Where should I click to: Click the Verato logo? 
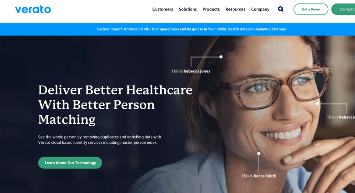[33, 9]
